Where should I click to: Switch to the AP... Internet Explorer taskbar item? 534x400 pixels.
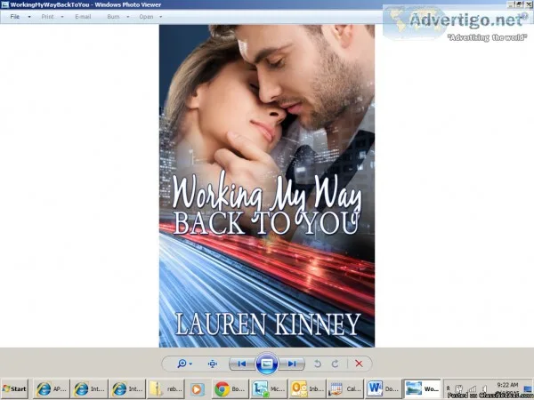(x=52, y=388)
